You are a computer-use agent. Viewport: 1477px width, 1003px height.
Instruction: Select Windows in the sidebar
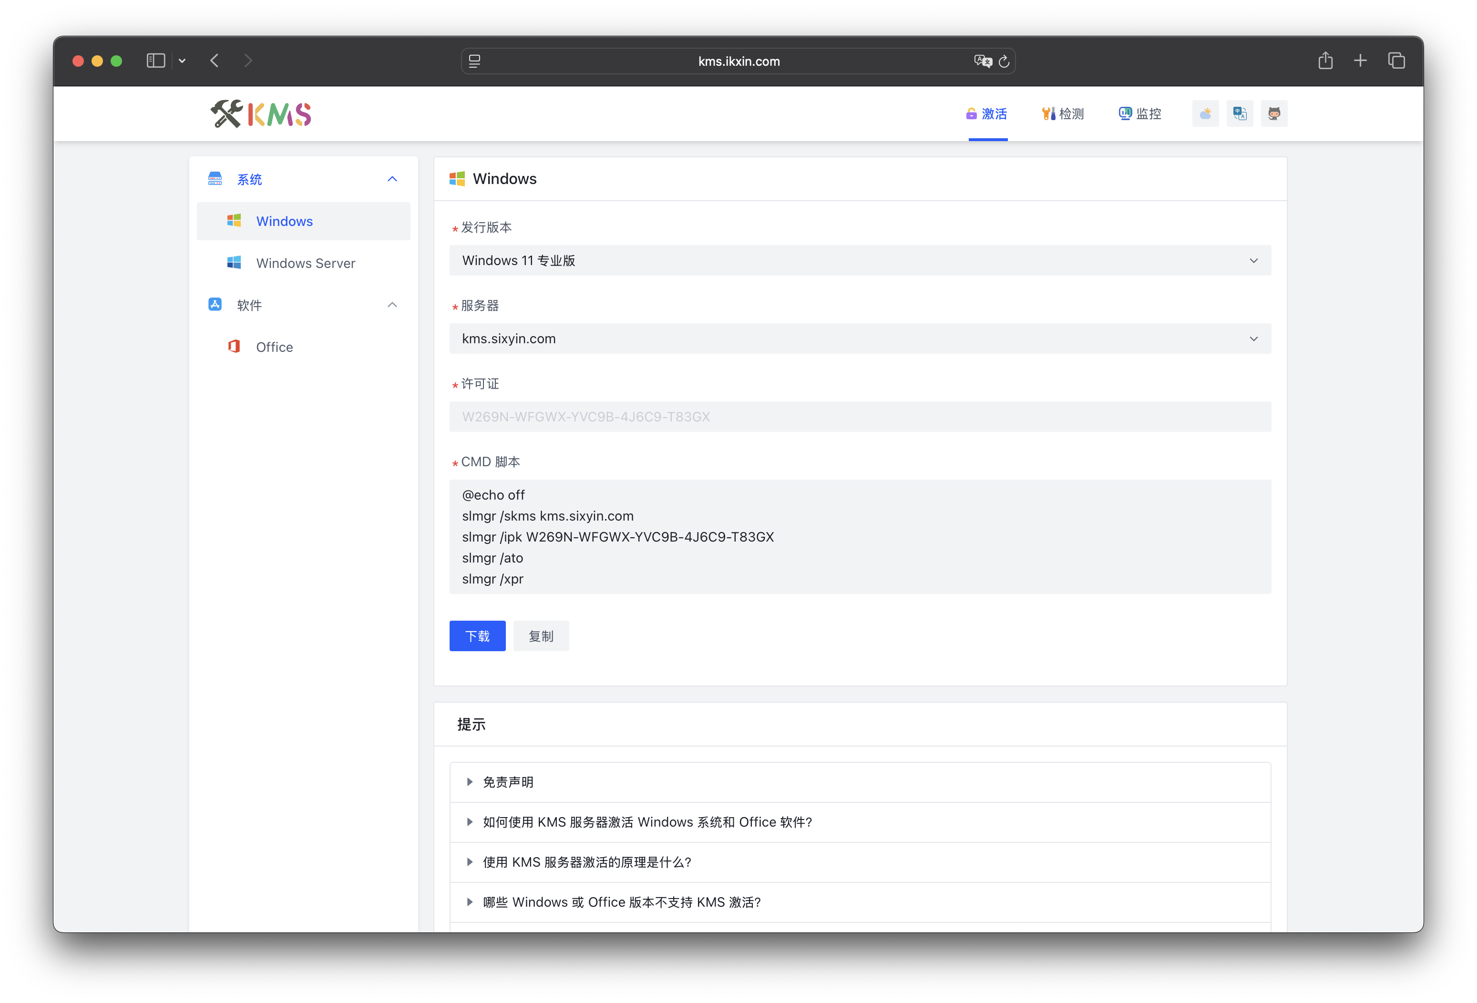tap(303, 221)
